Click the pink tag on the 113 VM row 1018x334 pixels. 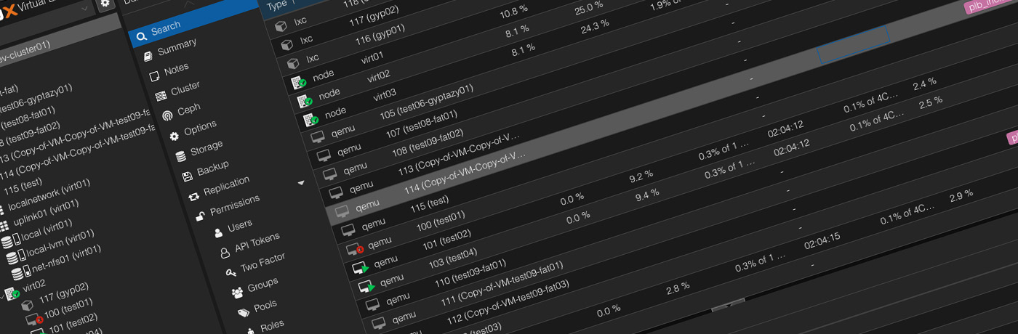pos(1011,137)
